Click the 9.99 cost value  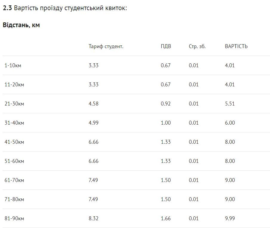pyautogui.click(x=230, y=218)
